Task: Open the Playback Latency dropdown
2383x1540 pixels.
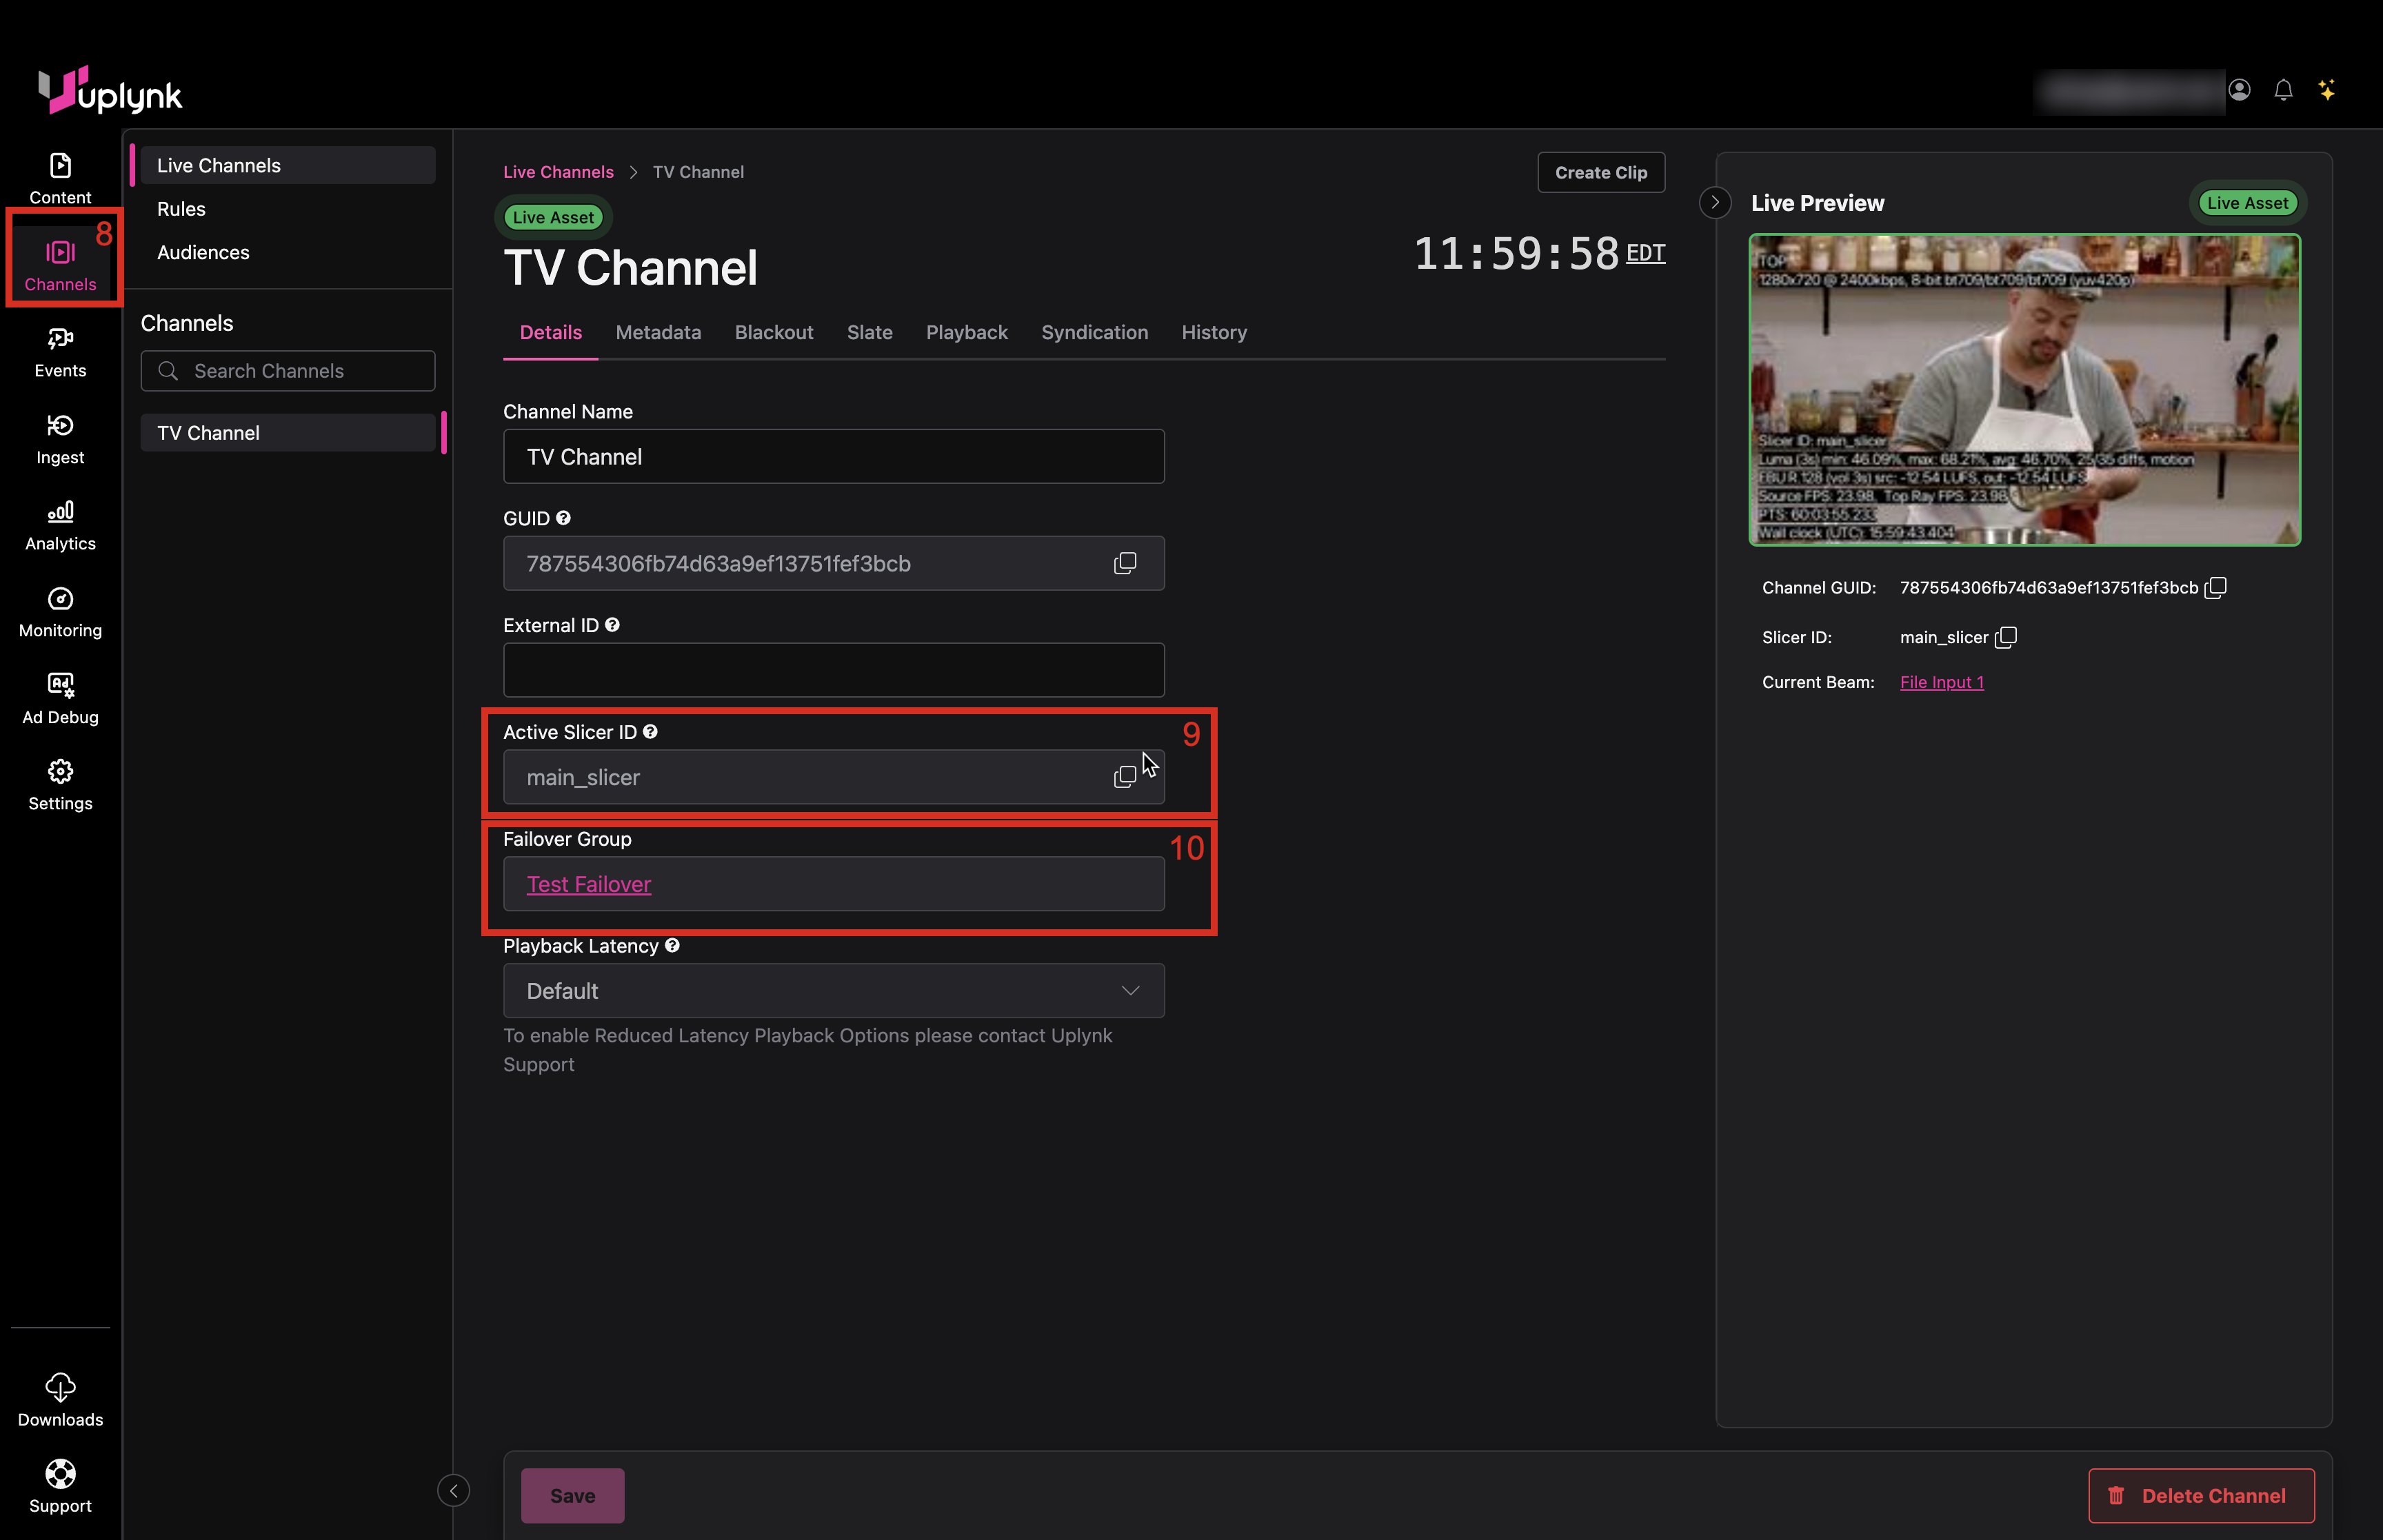Action: [833, 990]
